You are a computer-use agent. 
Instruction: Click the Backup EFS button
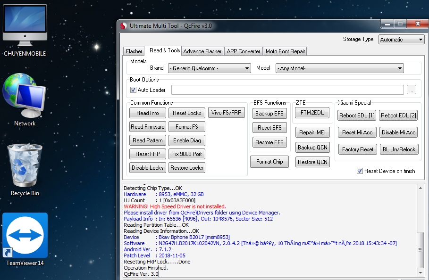tap(269, 114)
